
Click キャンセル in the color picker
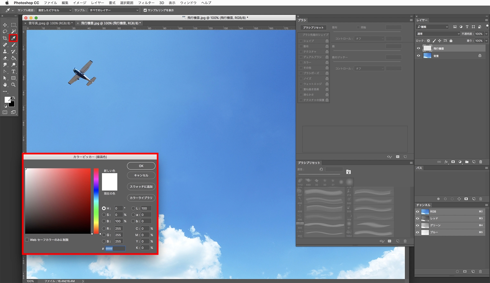[141, 175]
